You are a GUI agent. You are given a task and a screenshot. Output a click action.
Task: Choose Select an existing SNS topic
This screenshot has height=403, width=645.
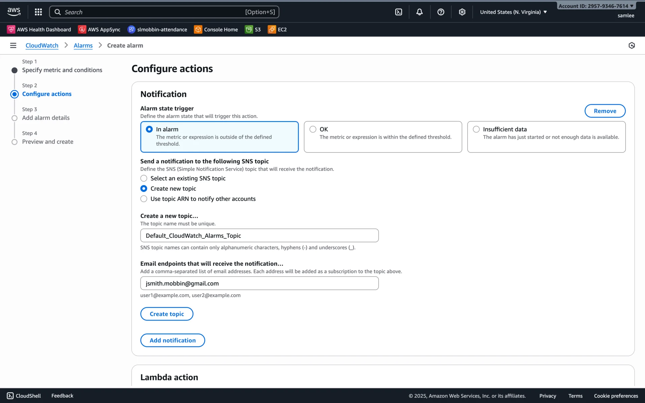coord(144,178)
